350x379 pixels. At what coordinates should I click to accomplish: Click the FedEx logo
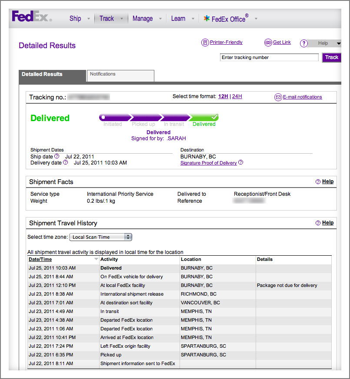point(32,16)
